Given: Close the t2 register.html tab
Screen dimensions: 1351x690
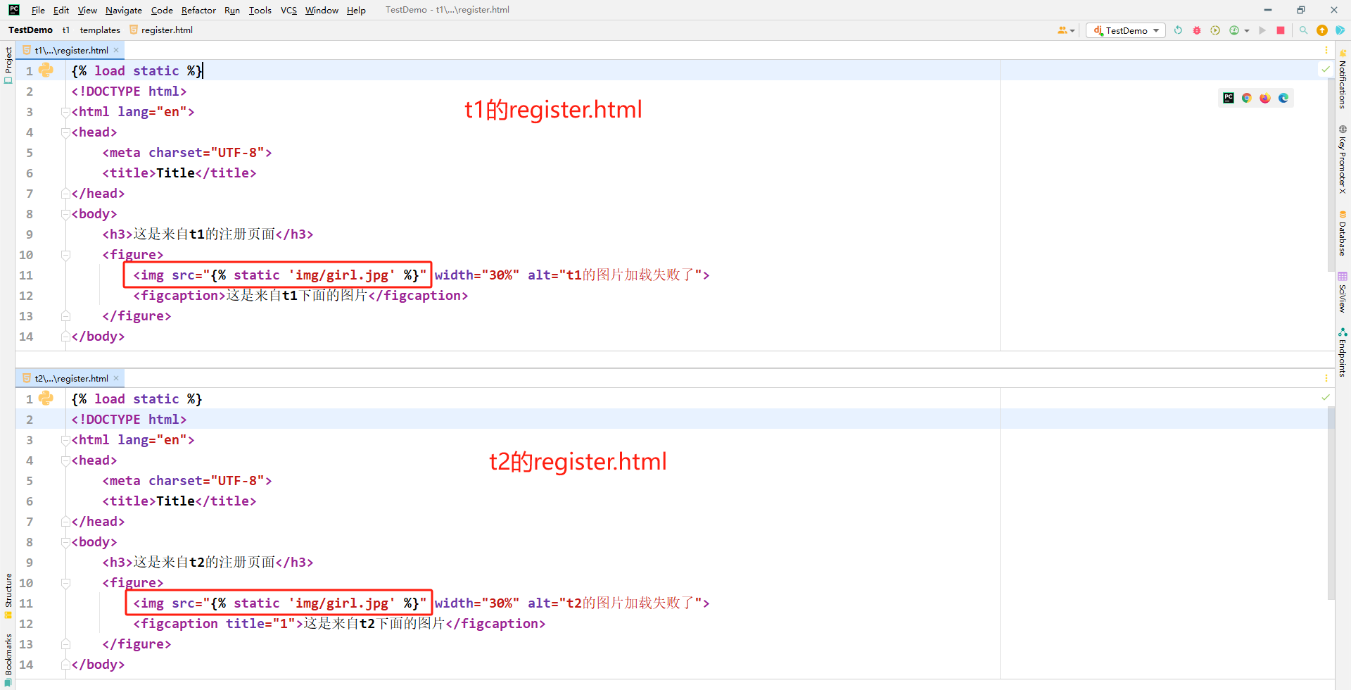Looking at the screenshot, I should click(x=116, y=378).
